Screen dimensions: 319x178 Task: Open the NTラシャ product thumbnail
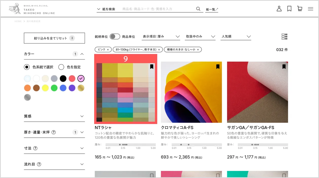(x=126, y=93)
